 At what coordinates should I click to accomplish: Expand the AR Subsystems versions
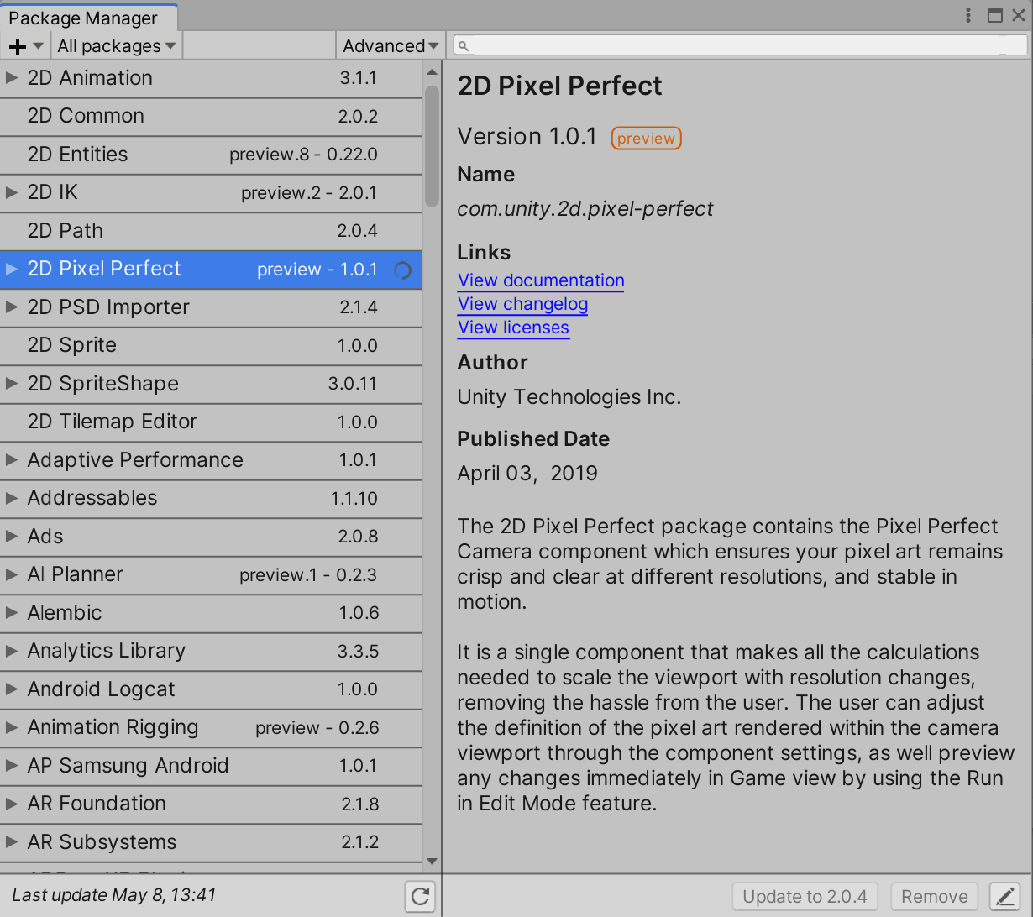(12, 842)
